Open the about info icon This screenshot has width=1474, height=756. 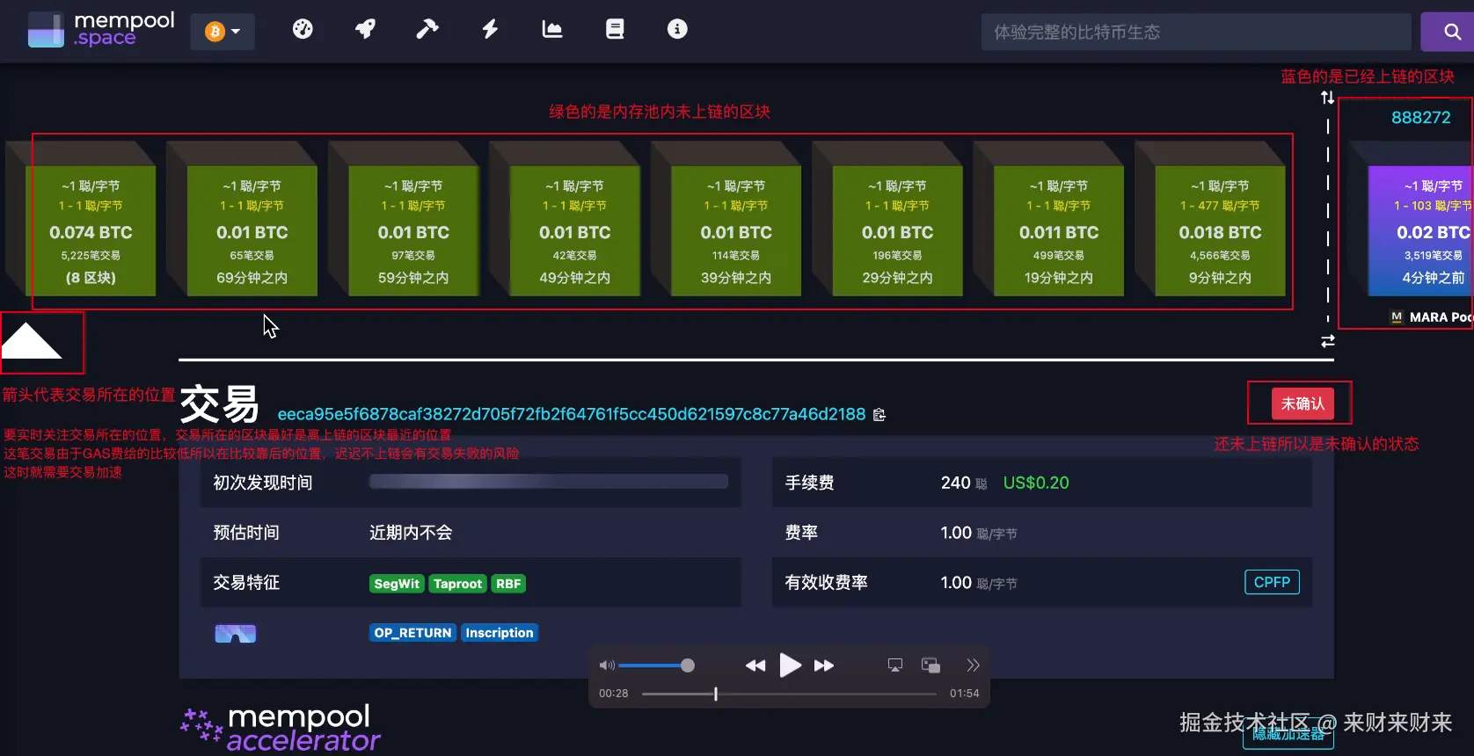coord(677,29)
